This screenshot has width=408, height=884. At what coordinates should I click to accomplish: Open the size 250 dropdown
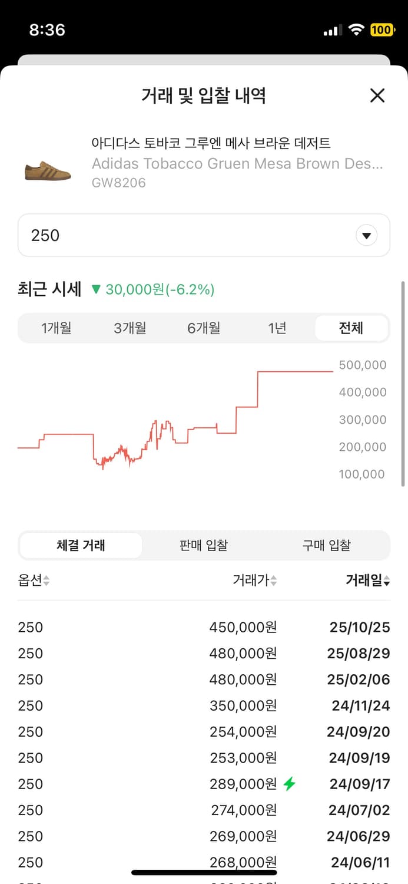coord(204,235)
